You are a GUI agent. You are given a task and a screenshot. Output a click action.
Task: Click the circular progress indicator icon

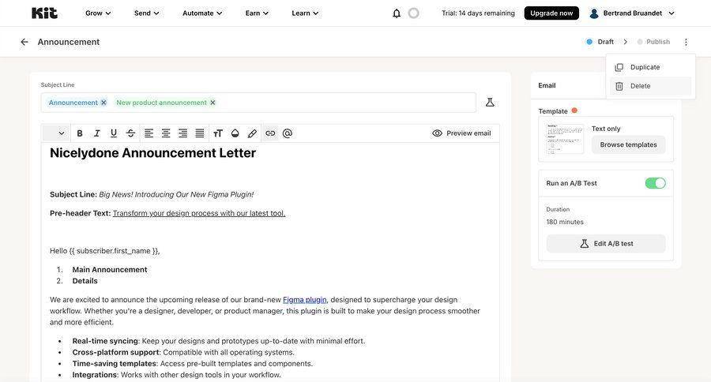[413, 13]
